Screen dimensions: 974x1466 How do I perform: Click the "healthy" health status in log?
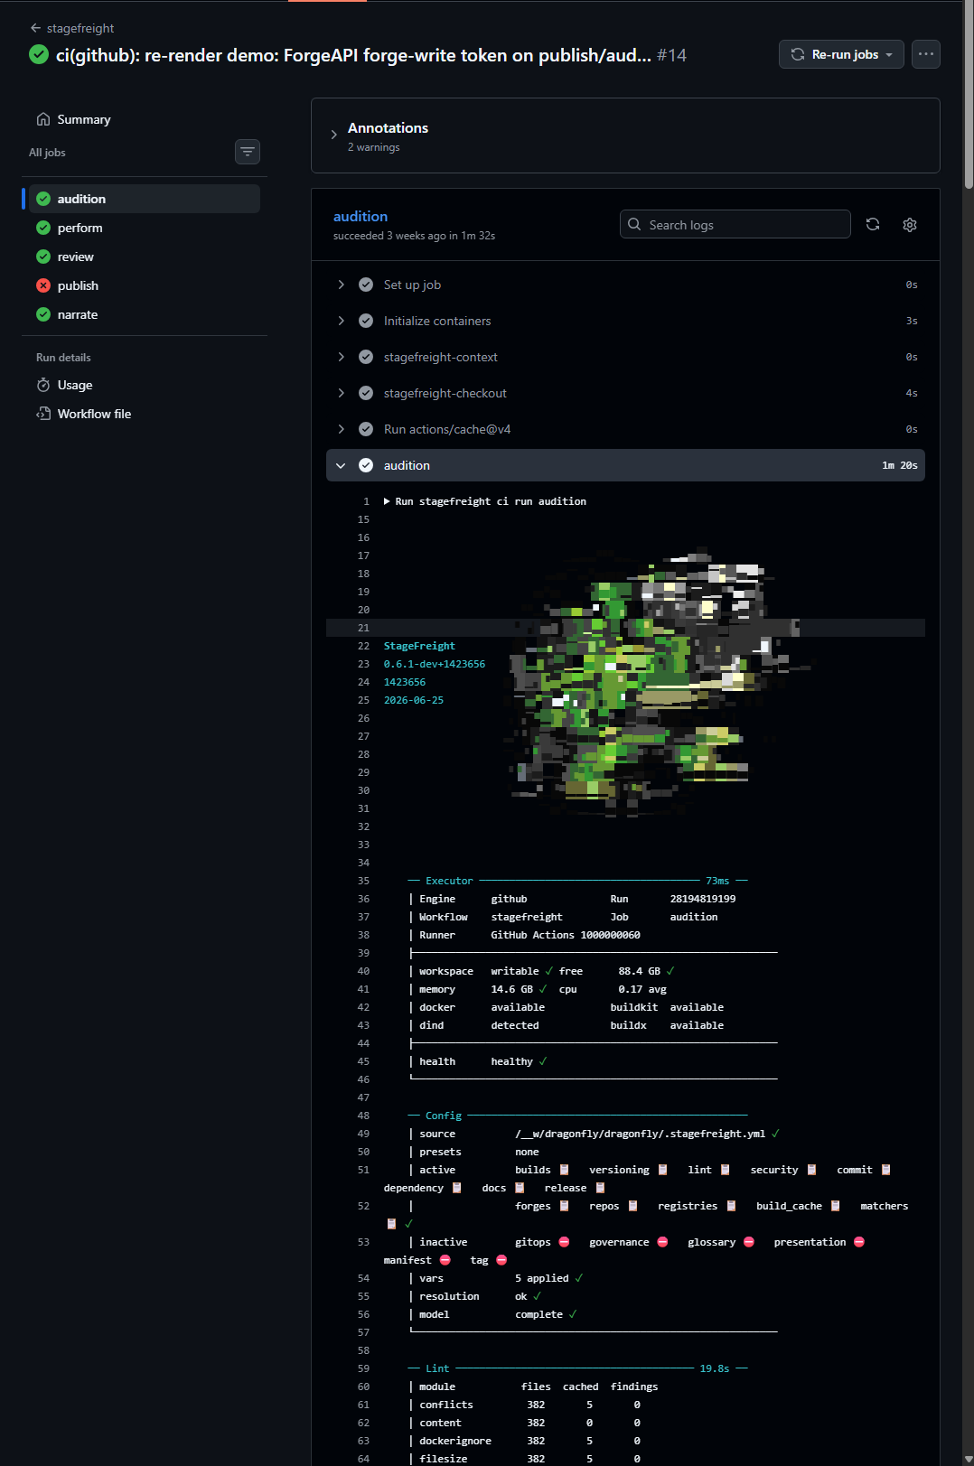(x=511, y=1061)
